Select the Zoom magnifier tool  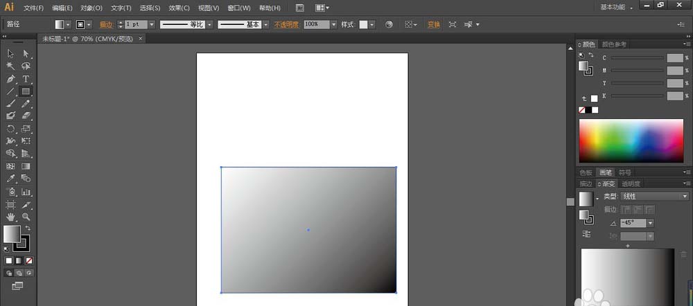pos(26,217)
